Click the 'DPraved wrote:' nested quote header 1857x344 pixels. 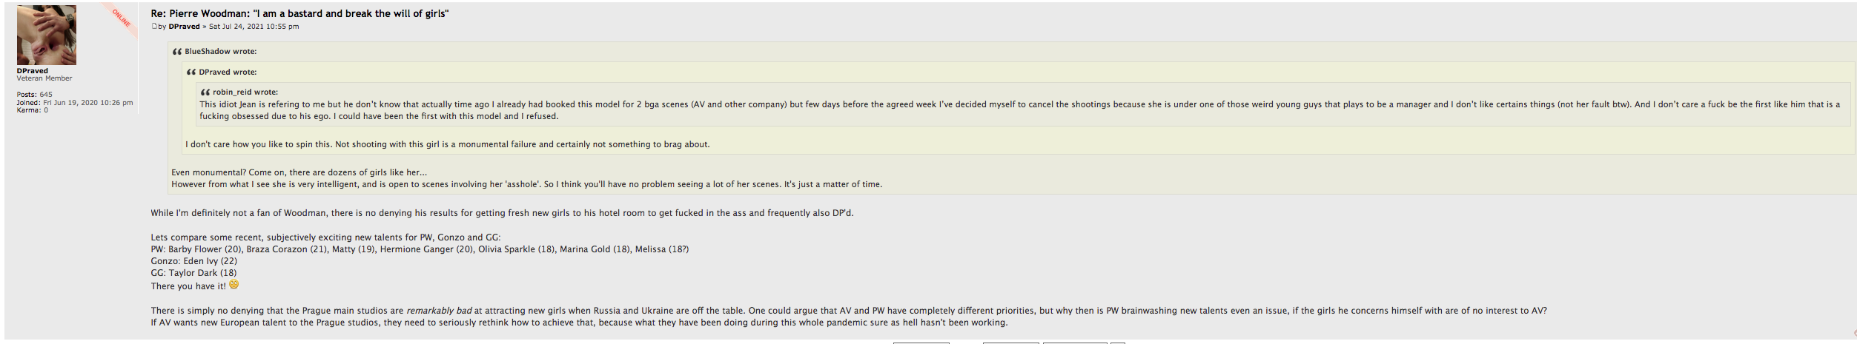click(x=228, y=72)
